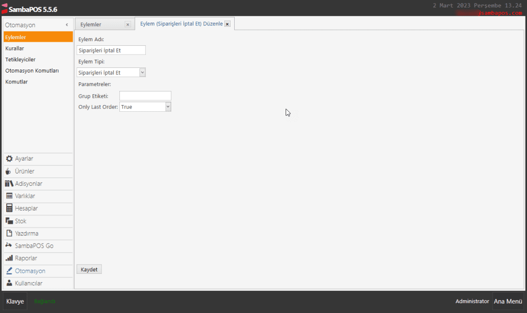Expand the Eylem Tipi dropdown
This screenshot has width=527, height=313.
(x=143, y=73)
